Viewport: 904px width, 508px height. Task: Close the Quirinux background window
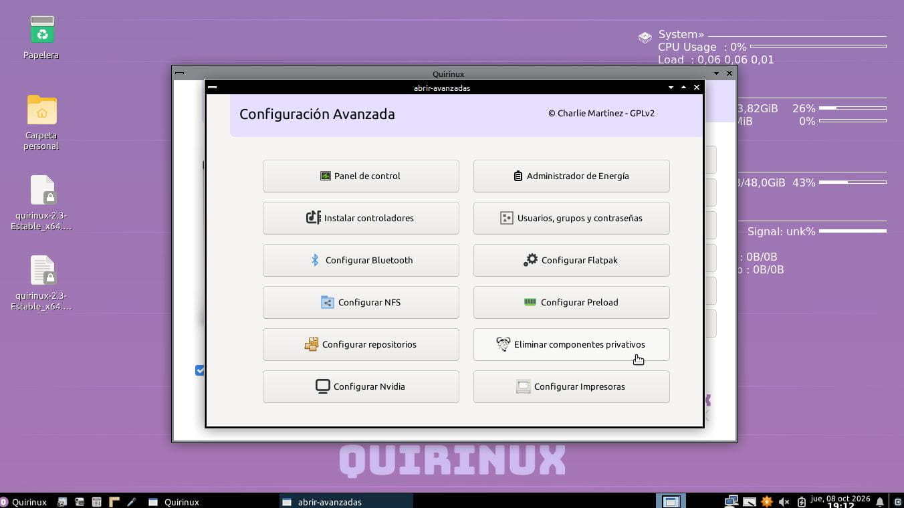tap(729, 74)
